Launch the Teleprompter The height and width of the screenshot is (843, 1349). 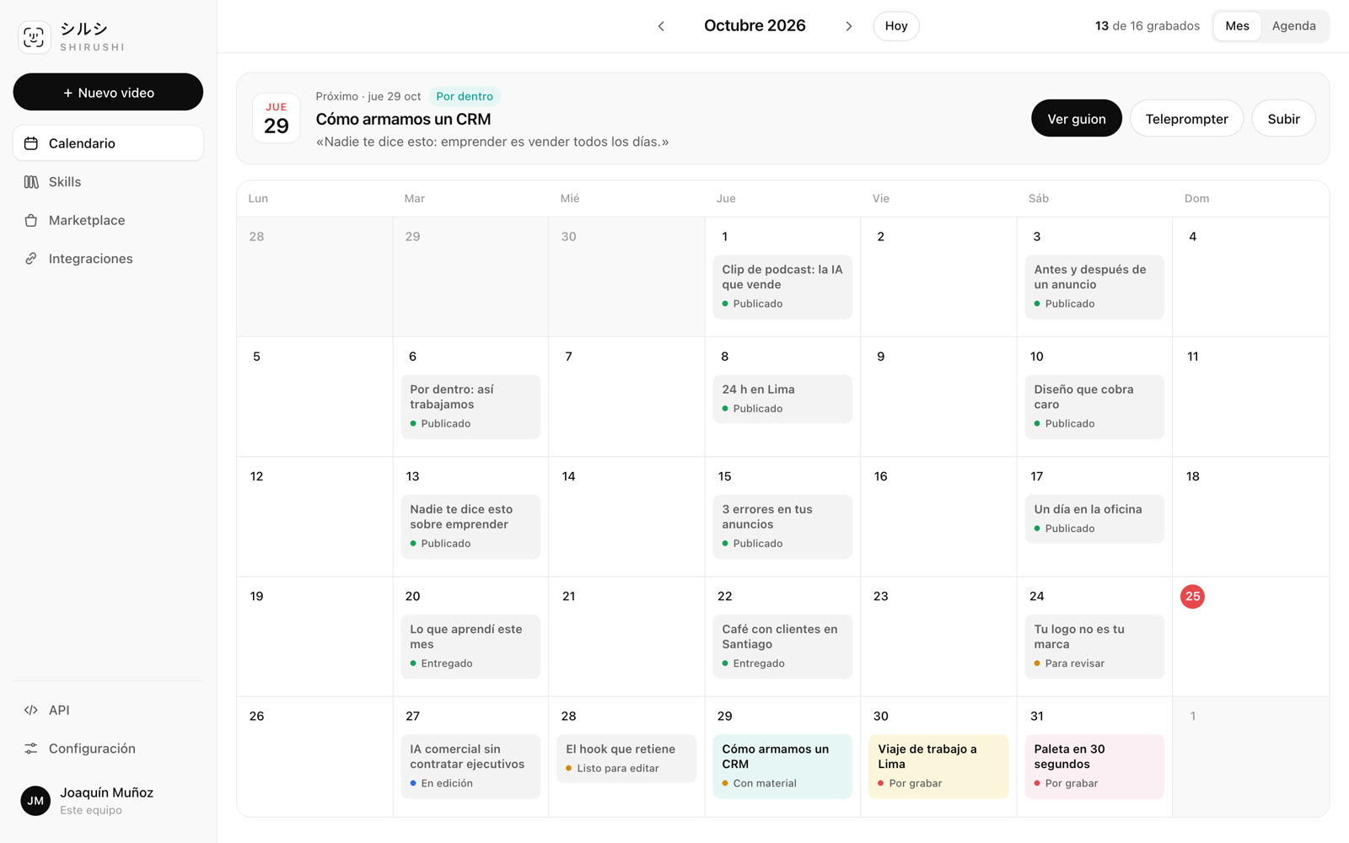[x=1186, y=119]
